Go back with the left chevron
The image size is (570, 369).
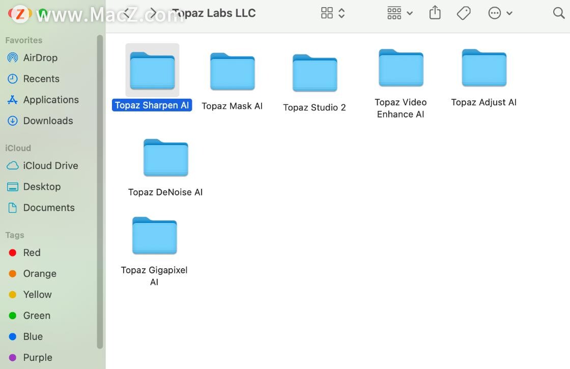[127, 13]
